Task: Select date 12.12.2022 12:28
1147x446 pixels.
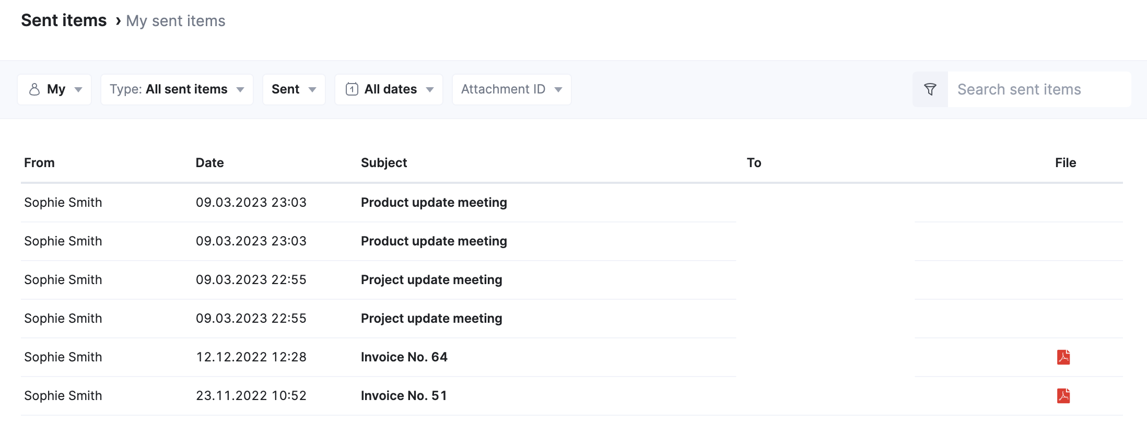Action: click(x=251, y=357)
